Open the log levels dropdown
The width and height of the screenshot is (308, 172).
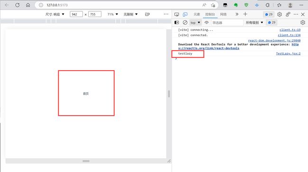(254, 23)
